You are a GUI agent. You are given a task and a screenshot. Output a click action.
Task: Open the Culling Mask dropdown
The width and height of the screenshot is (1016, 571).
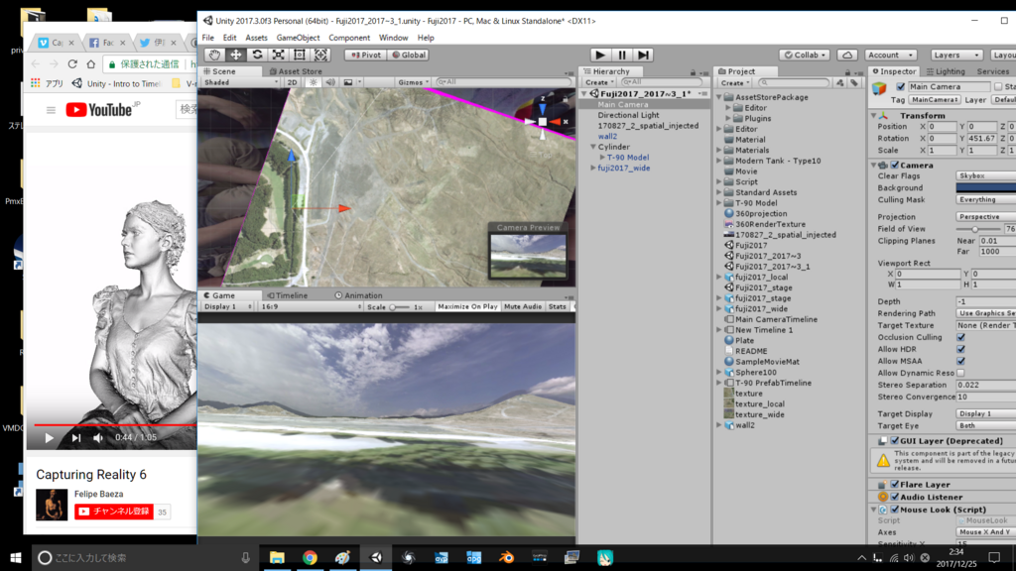coord(985,200)
